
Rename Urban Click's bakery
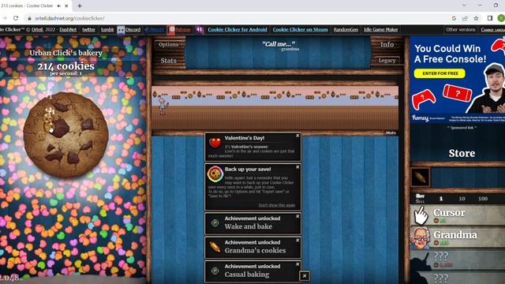pyautogui.click(x=65, y=53)
